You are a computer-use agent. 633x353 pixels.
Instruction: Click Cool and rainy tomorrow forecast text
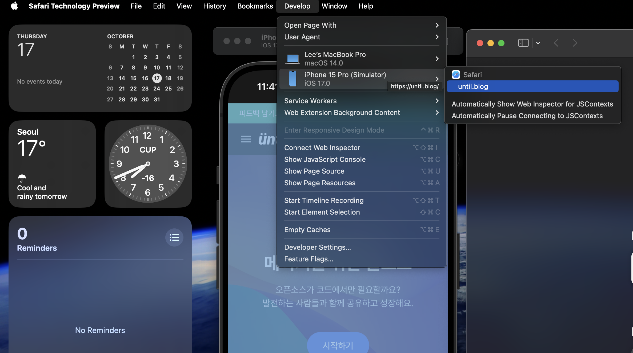(42, 192)
